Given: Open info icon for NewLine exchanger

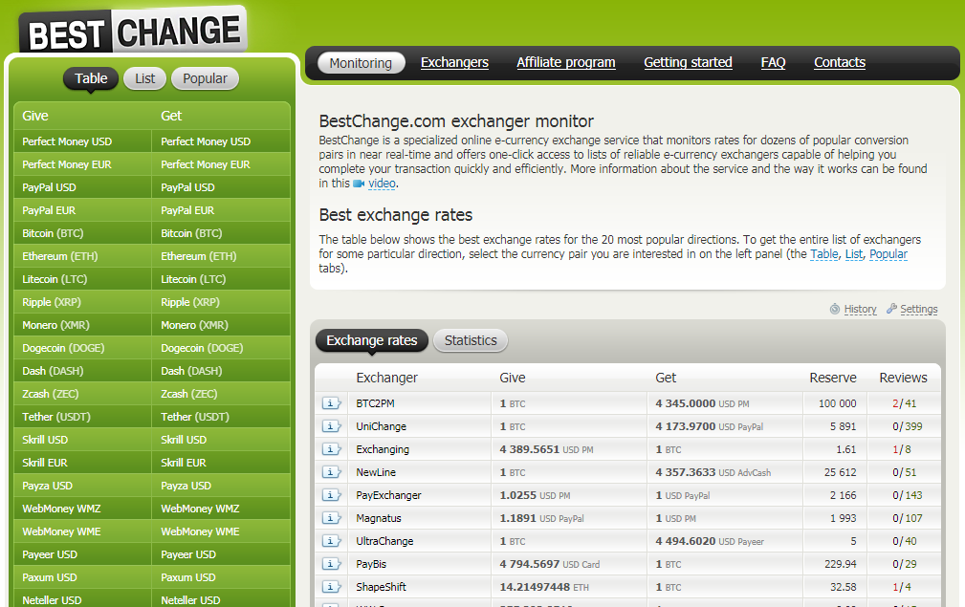Looking at the screenshot, I should pyautogui.click(x=331, y=472).
